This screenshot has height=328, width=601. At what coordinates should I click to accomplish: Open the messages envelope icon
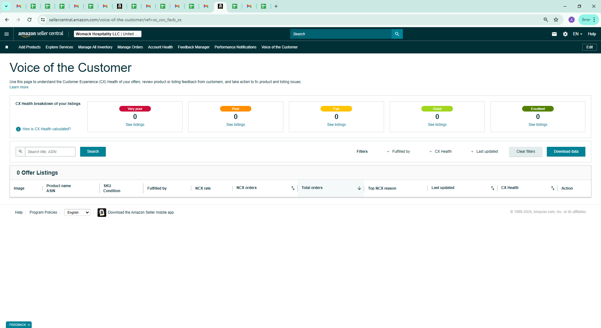pos(554,34)
